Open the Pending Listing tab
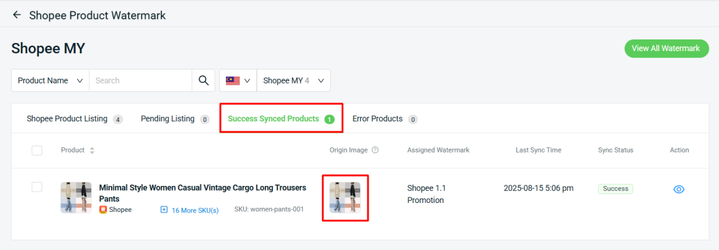Viewport: 719px width, 250px height. (175, 119)
